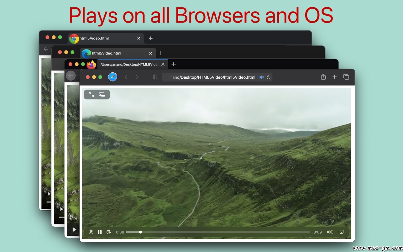Enter full screen from video overlay
The width and height of the screenshot is (403, 252).
coord(91,94)
